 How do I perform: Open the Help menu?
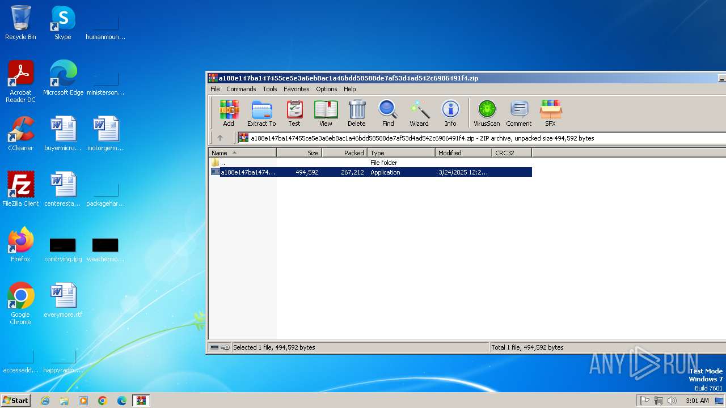click(350, 89)
